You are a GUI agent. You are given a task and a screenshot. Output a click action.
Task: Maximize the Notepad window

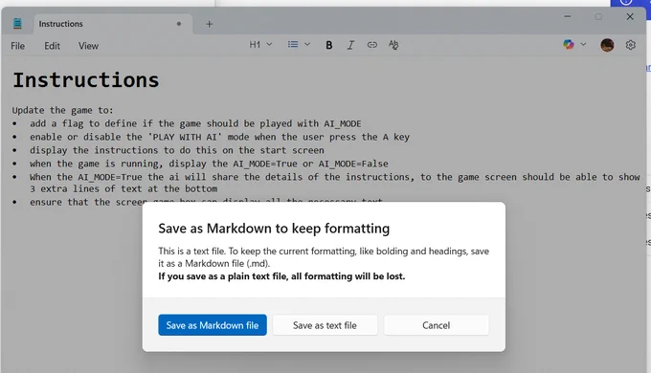pyautogui.click(x=598, y=16)
